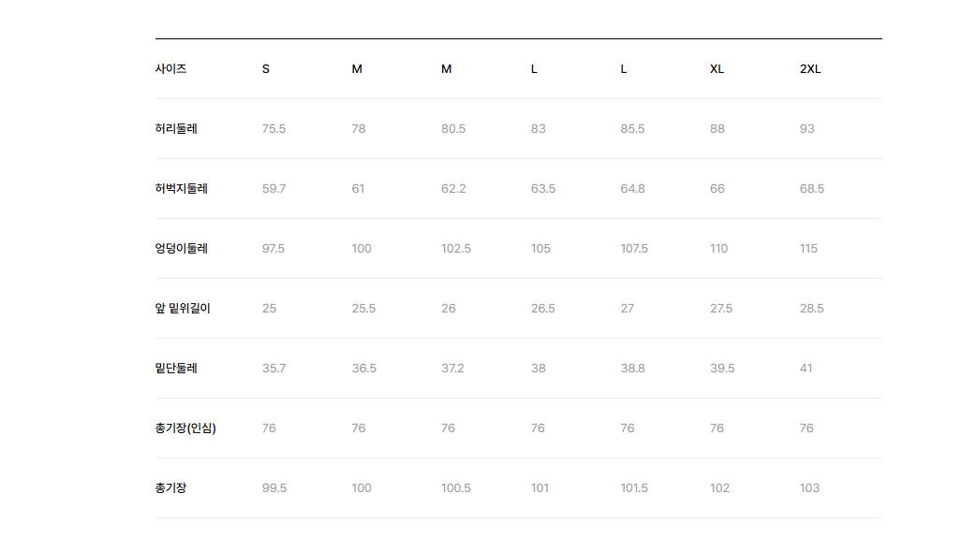Click the 59.7 thigh value
The image size is (961, 537).
pyautogui.click(x=274, y=189)
